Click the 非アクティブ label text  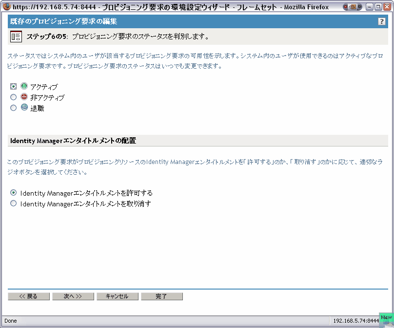point(47,97)
